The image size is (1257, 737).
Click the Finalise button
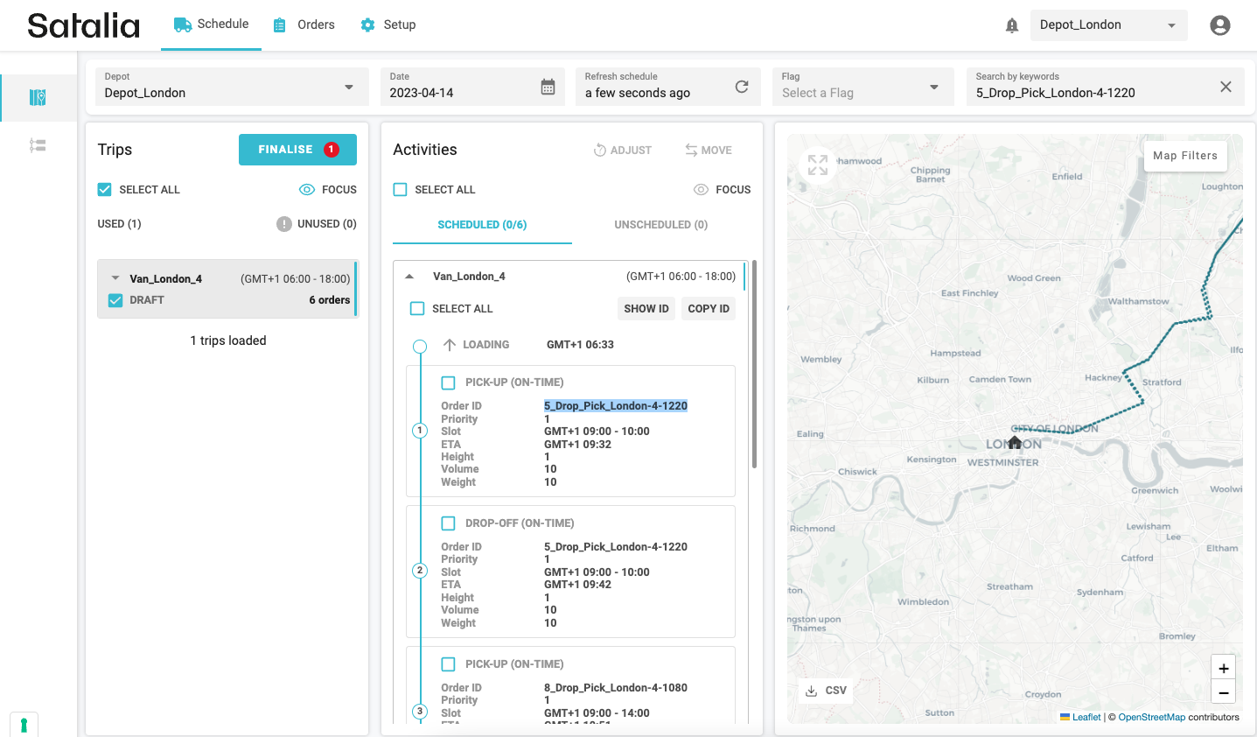pyautogui.click(x=297, y=150)
